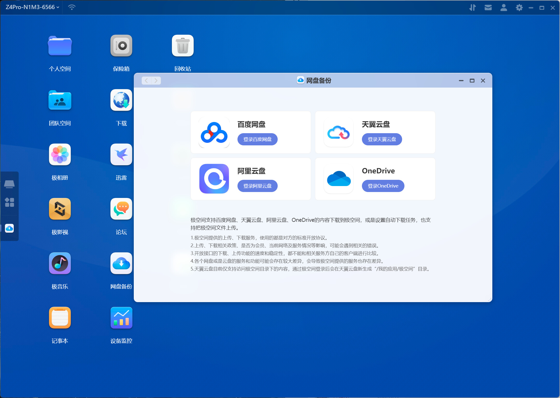
Task: Open the 团队空间 team folder
Action: coord(60,100)
